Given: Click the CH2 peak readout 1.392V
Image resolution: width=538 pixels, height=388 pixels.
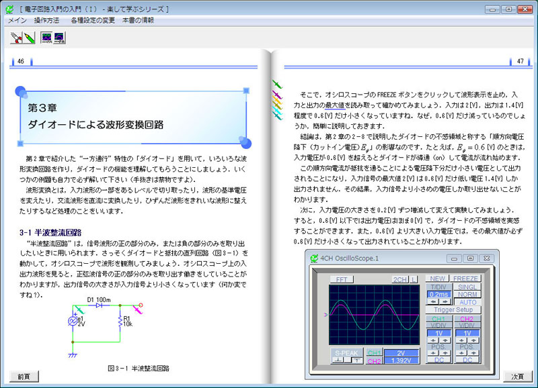Looking at the screenshot, I should [401, 360].
